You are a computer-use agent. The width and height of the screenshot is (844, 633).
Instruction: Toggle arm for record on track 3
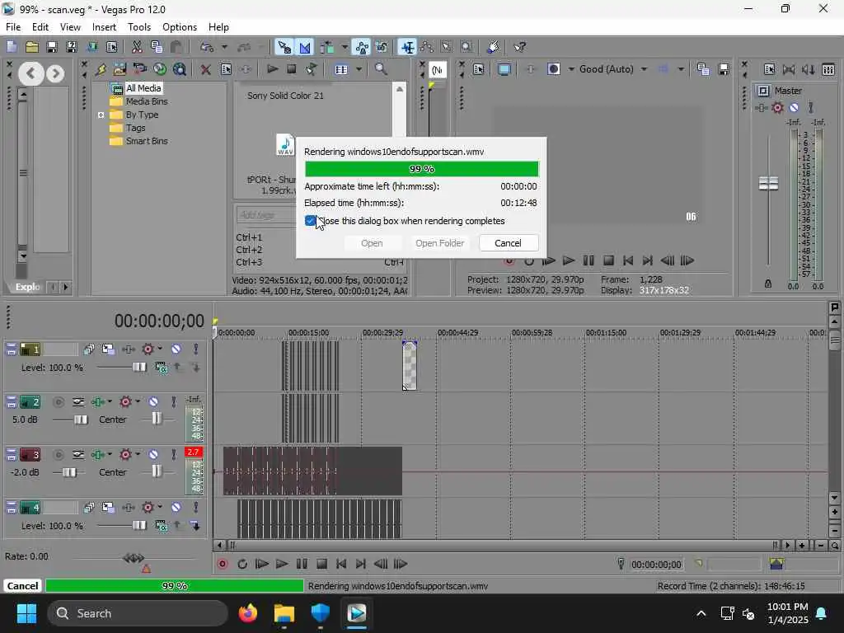(x=59, y=455)
